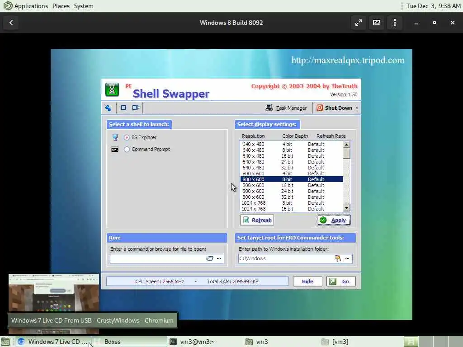Select 640 x 480 16 bit resolution row

292,156
